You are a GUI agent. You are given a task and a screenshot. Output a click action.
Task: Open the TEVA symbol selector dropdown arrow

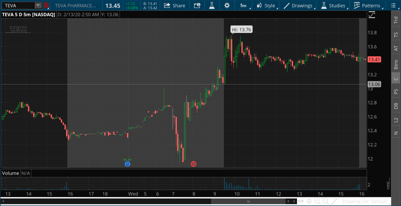pyautogui.click(x=38, y=5)
